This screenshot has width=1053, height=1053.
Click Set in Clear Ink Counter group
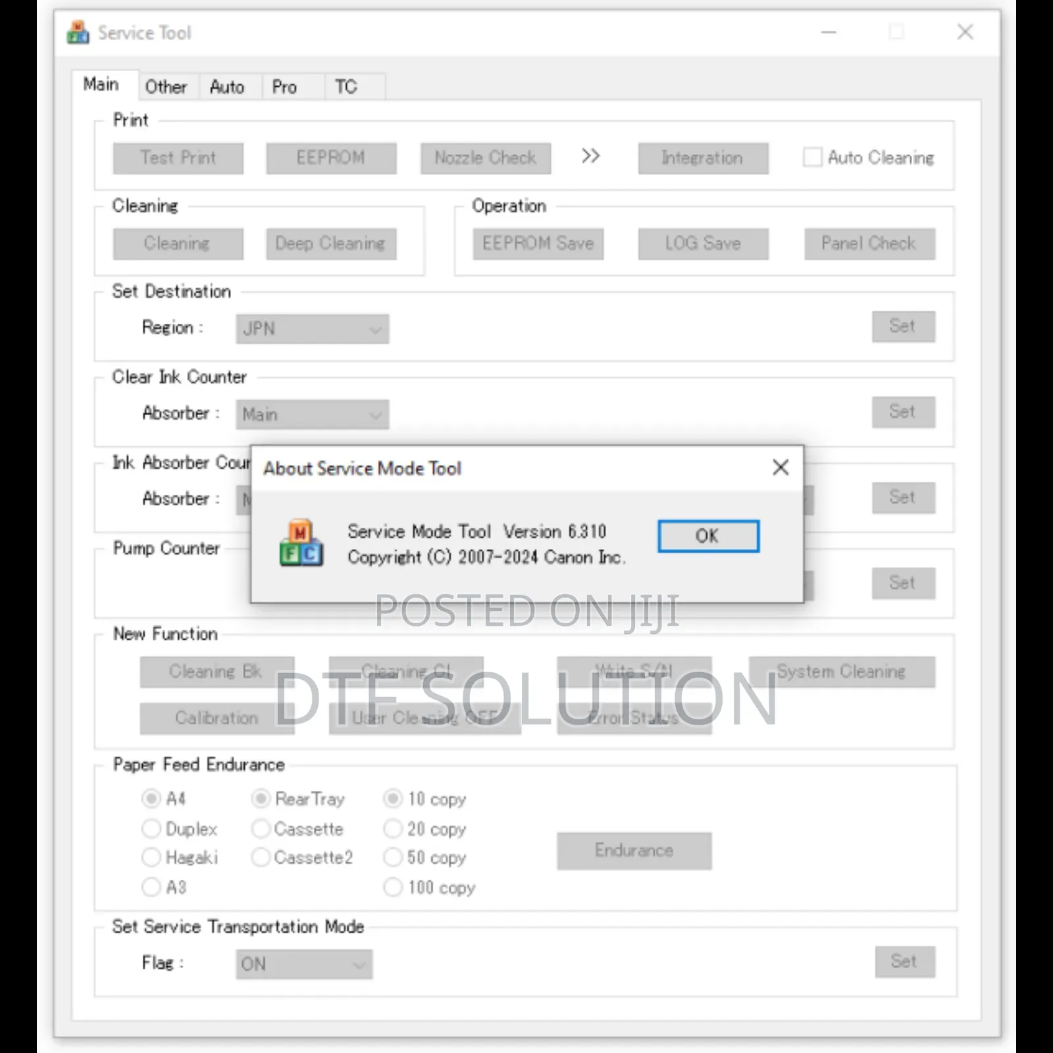904,412
